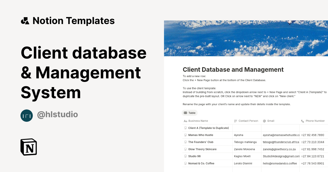Click the @hlstudio creator link

point(57,115)
